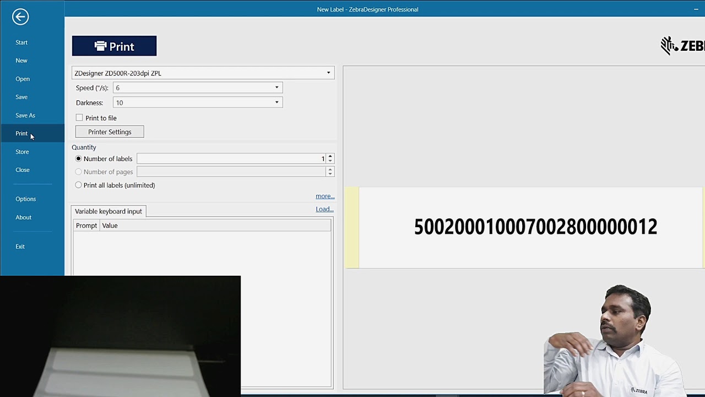Click Save in the sidebar
This screenshot has width=705, height=397.
21,97
